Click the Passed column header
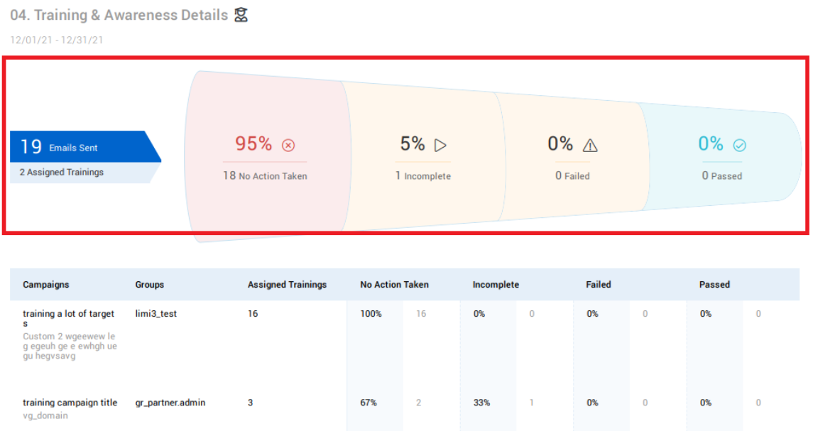813x431 pixels. tap(714, 285)
